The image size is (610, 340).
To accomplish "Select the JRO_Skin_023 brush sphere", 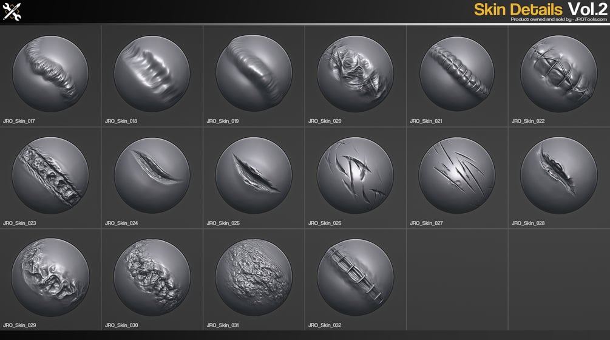I will pyautogui.click(x=50, y=175).
